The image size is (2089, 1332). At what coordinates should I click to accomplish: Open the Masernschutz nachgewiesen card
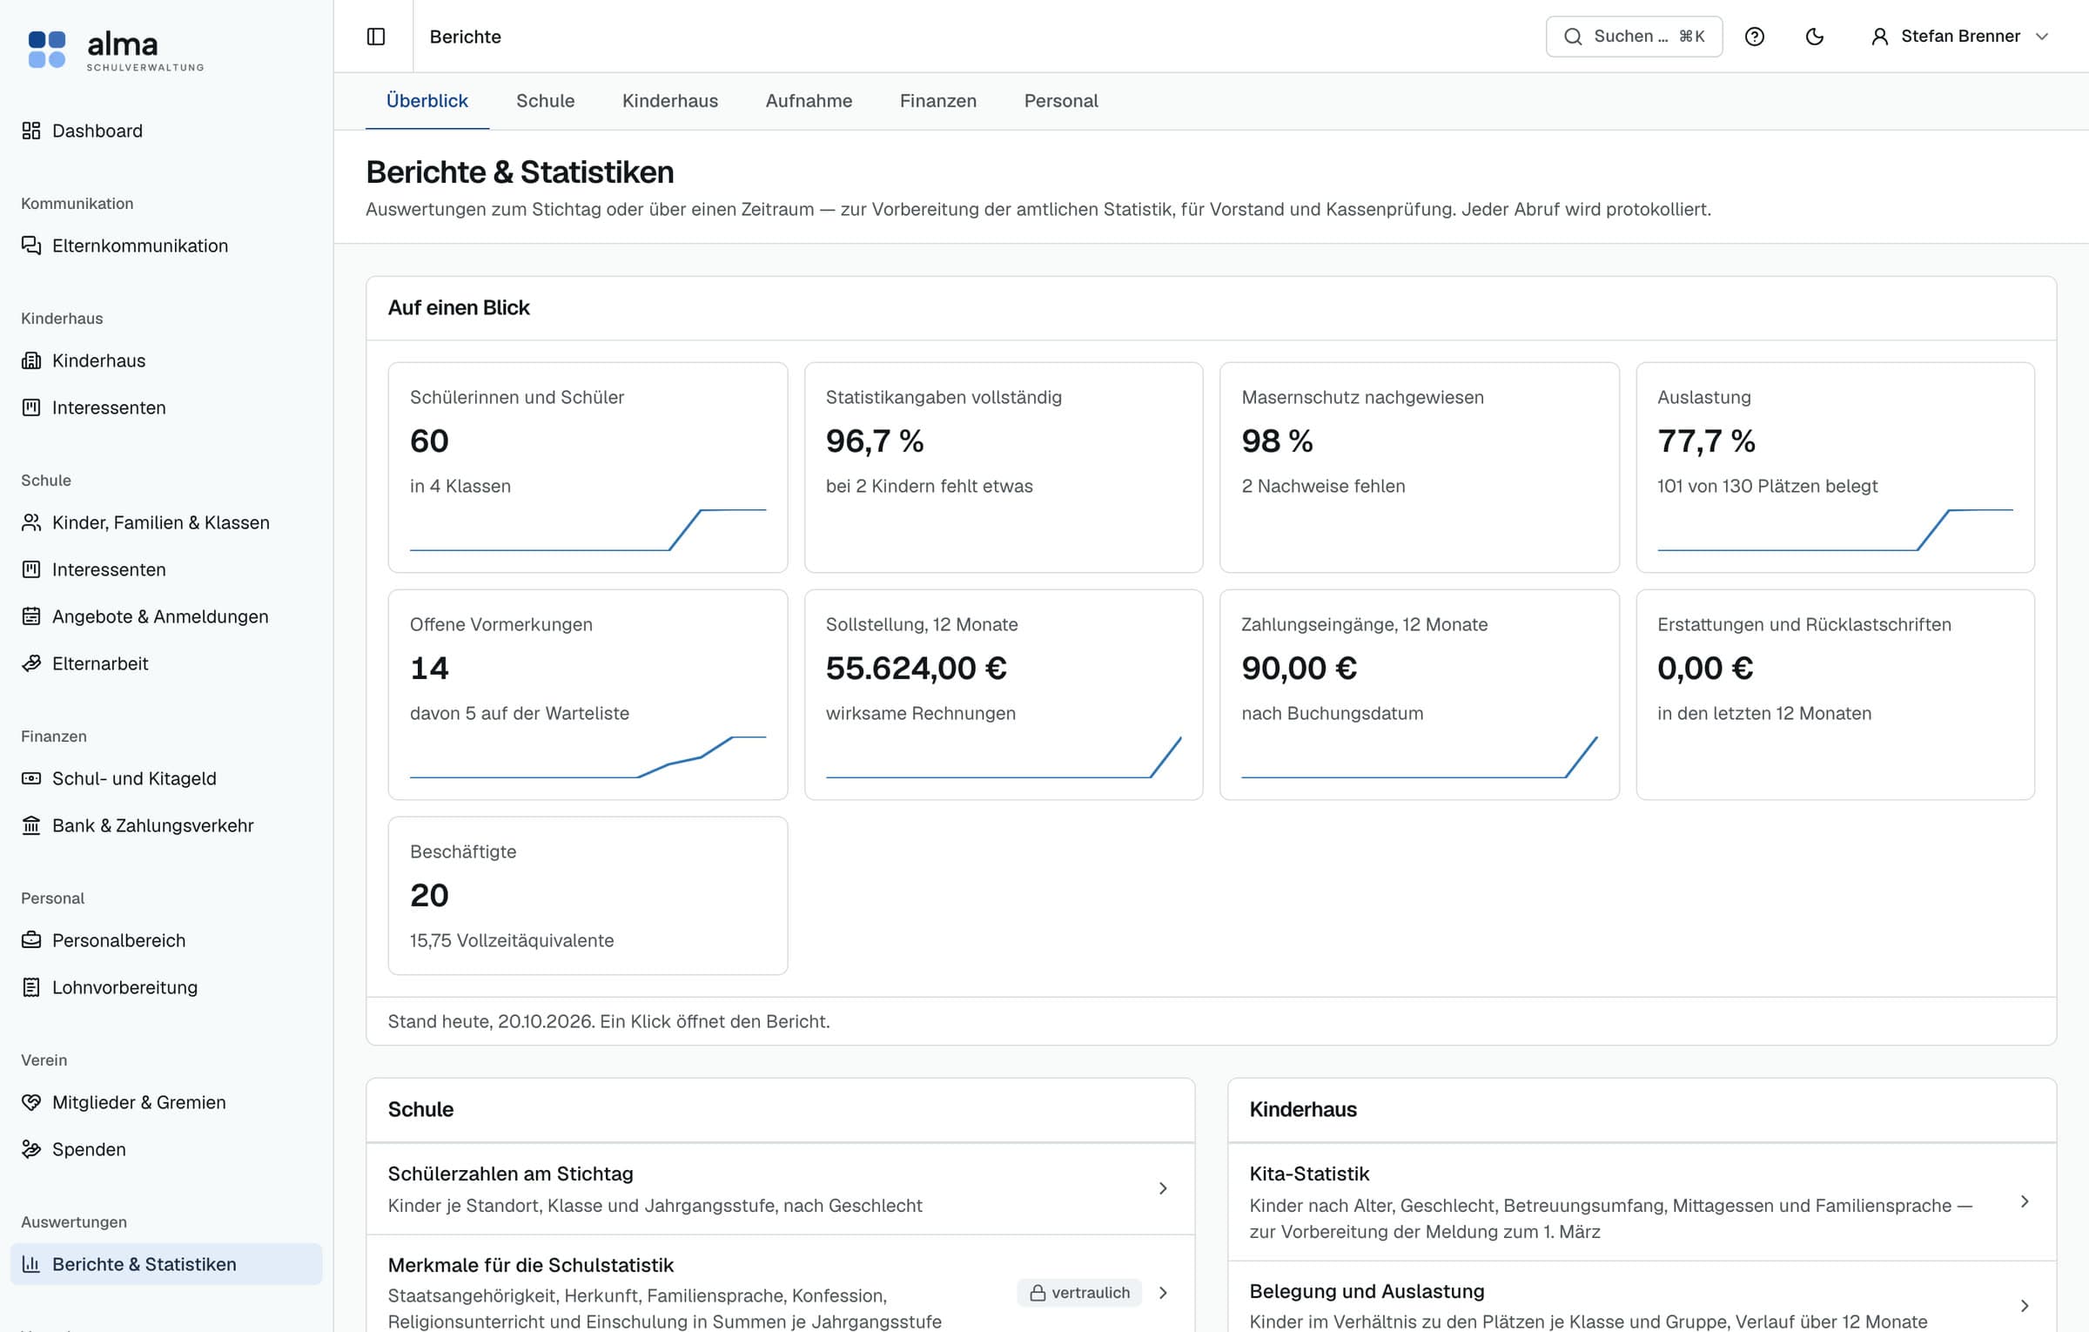(x=1420, y=468)
